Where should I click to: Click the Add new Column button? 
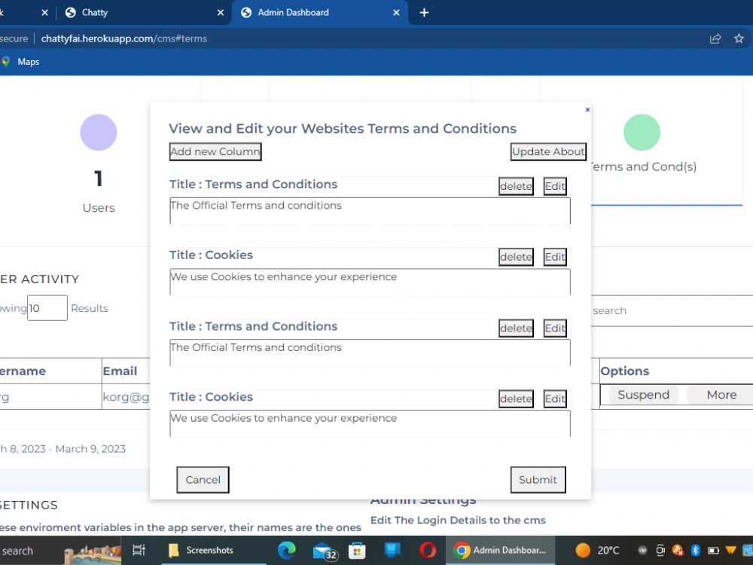pos(215,152)
